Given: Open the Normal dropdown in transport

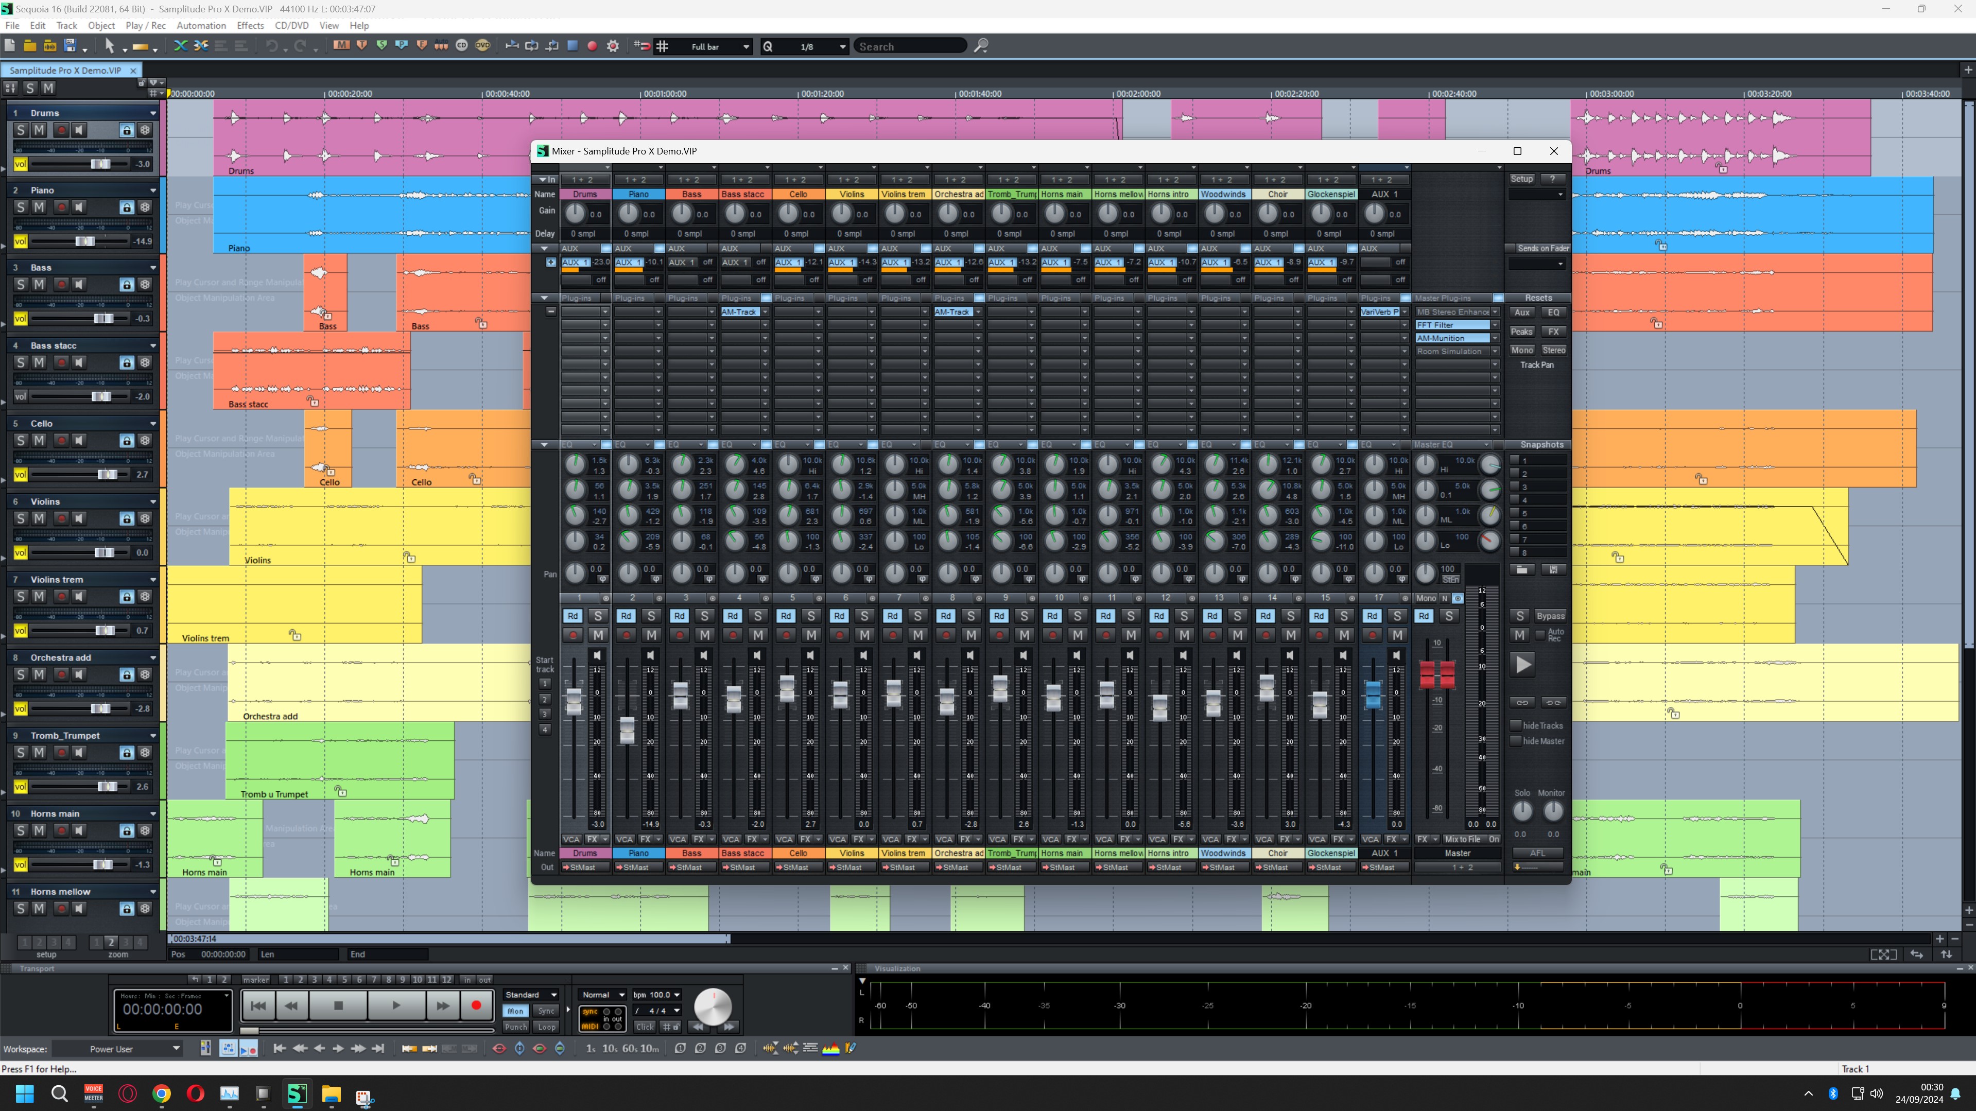Looking at the screenshot, I should tap(603, 994).
